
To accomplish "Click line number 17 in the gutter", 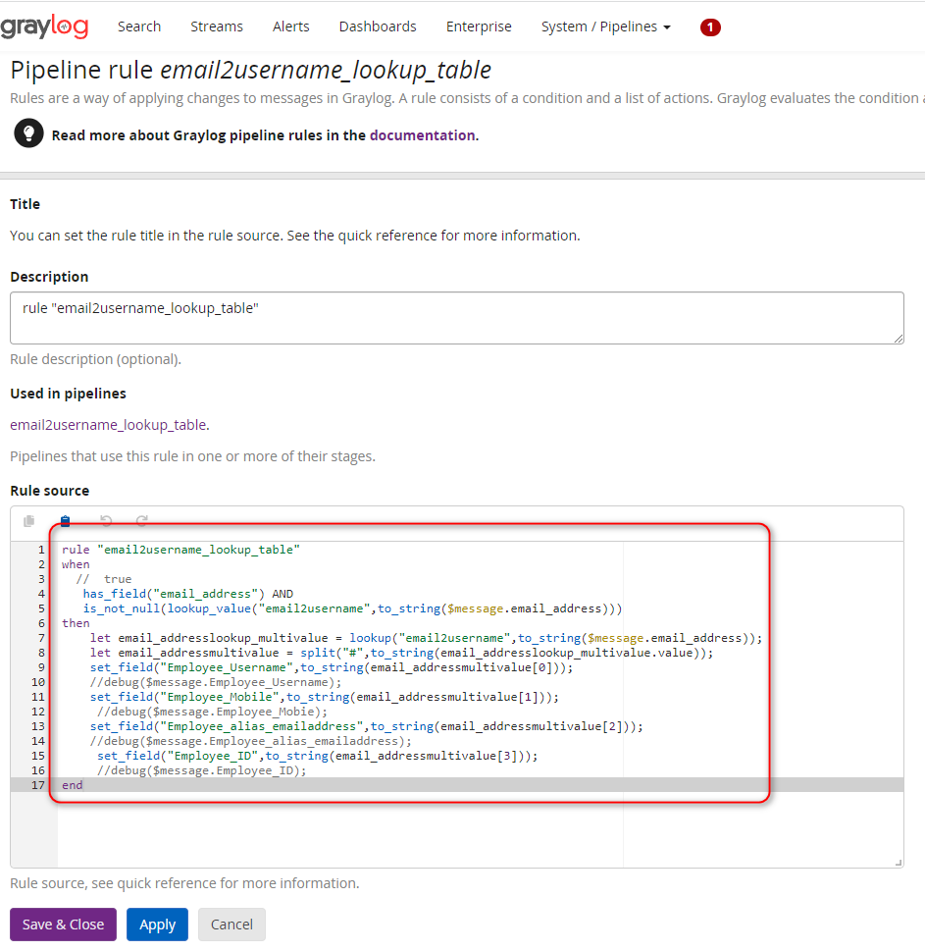I will click(x=37, y=785).
